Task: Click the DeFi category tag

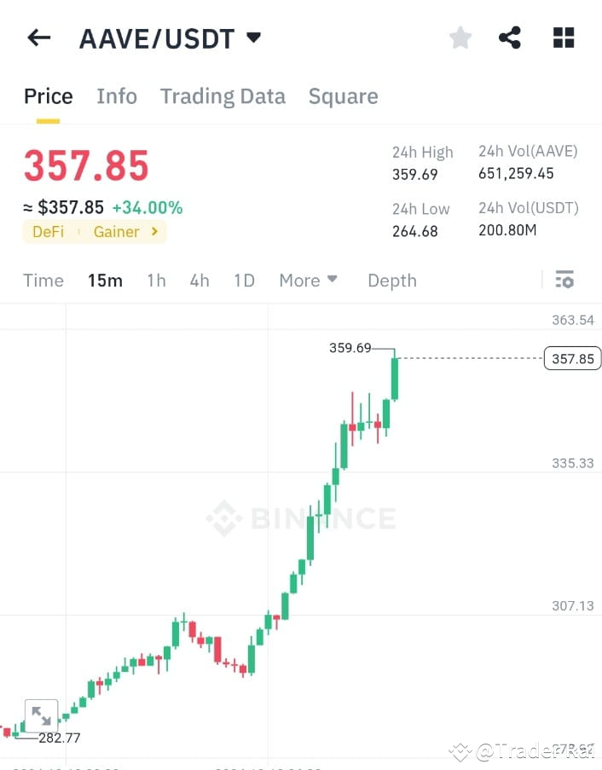Action: 48,231
